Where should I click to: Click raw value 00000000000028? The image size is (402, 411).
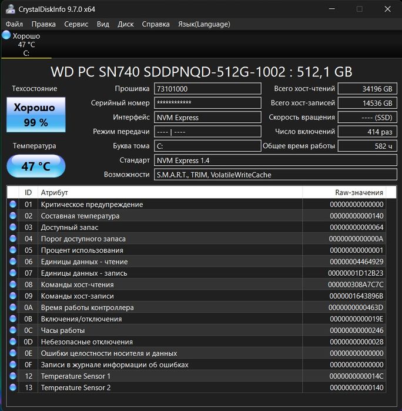pos(356,342)
